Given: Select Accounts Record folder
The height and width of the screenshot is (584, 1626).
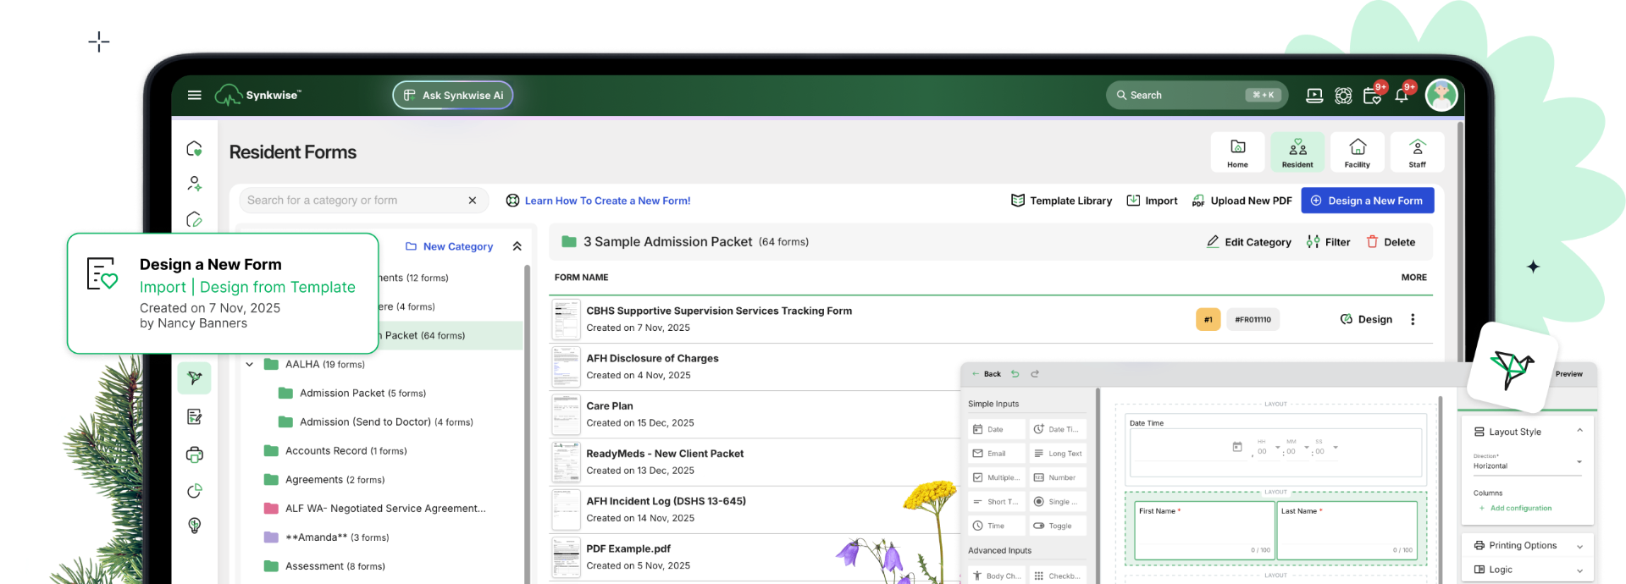Looking at the screenshot, I should coord(335,451).
